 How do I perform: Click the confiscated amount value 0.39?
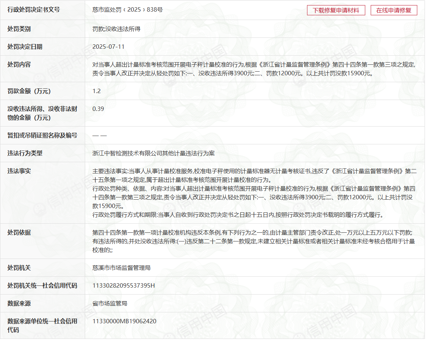[x=98, y=109]
